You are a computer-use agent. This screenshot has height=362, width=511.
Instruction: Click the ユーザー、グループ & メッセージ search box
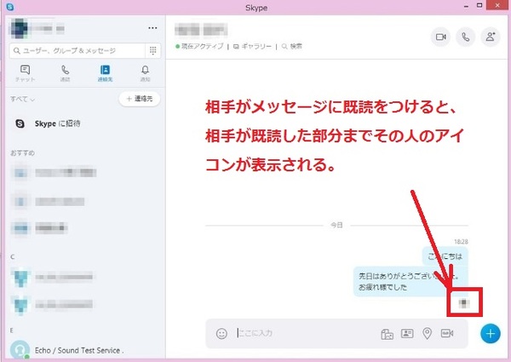77,50
